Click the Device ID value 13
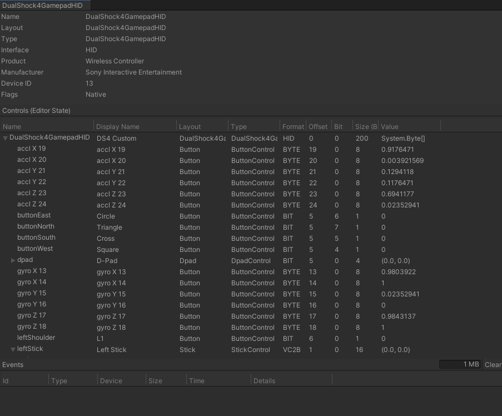Image resolution: width=502 pixels, height=416 pixels. [x=89, y=83]
